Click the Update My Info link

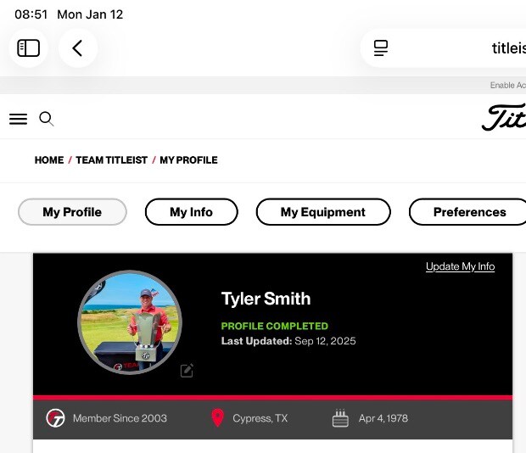pos(460,266)
